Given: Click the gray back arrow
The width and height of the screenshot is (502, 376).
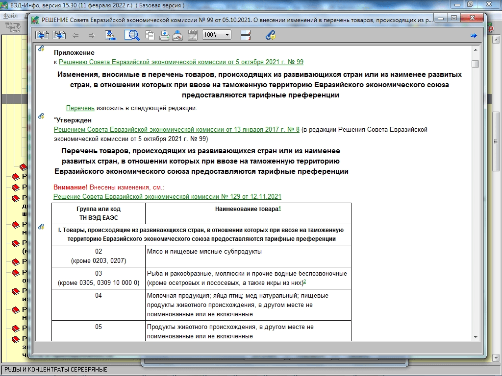Looking at the screenshot, I should 75,35.
